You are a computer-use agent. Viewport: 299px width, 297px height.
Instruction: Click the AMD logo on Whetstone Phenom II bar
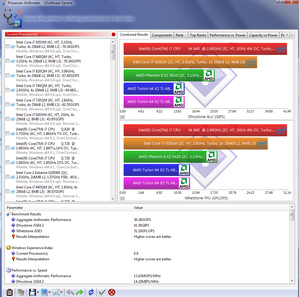[x=211, y=156]
